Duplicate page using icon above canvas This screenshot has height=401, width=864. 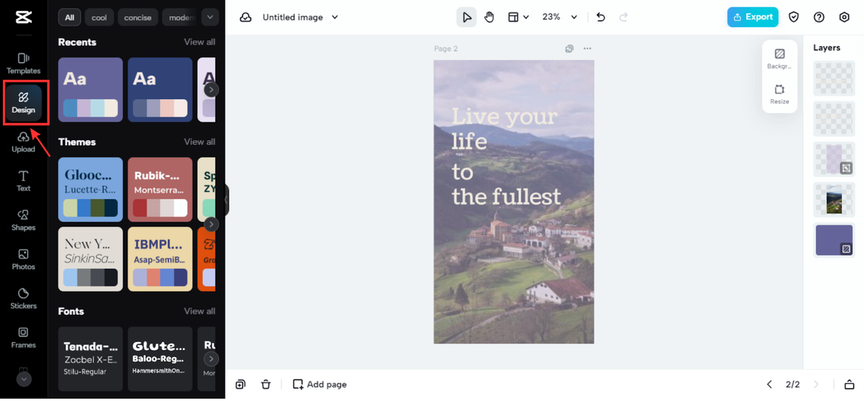point(570,49)
